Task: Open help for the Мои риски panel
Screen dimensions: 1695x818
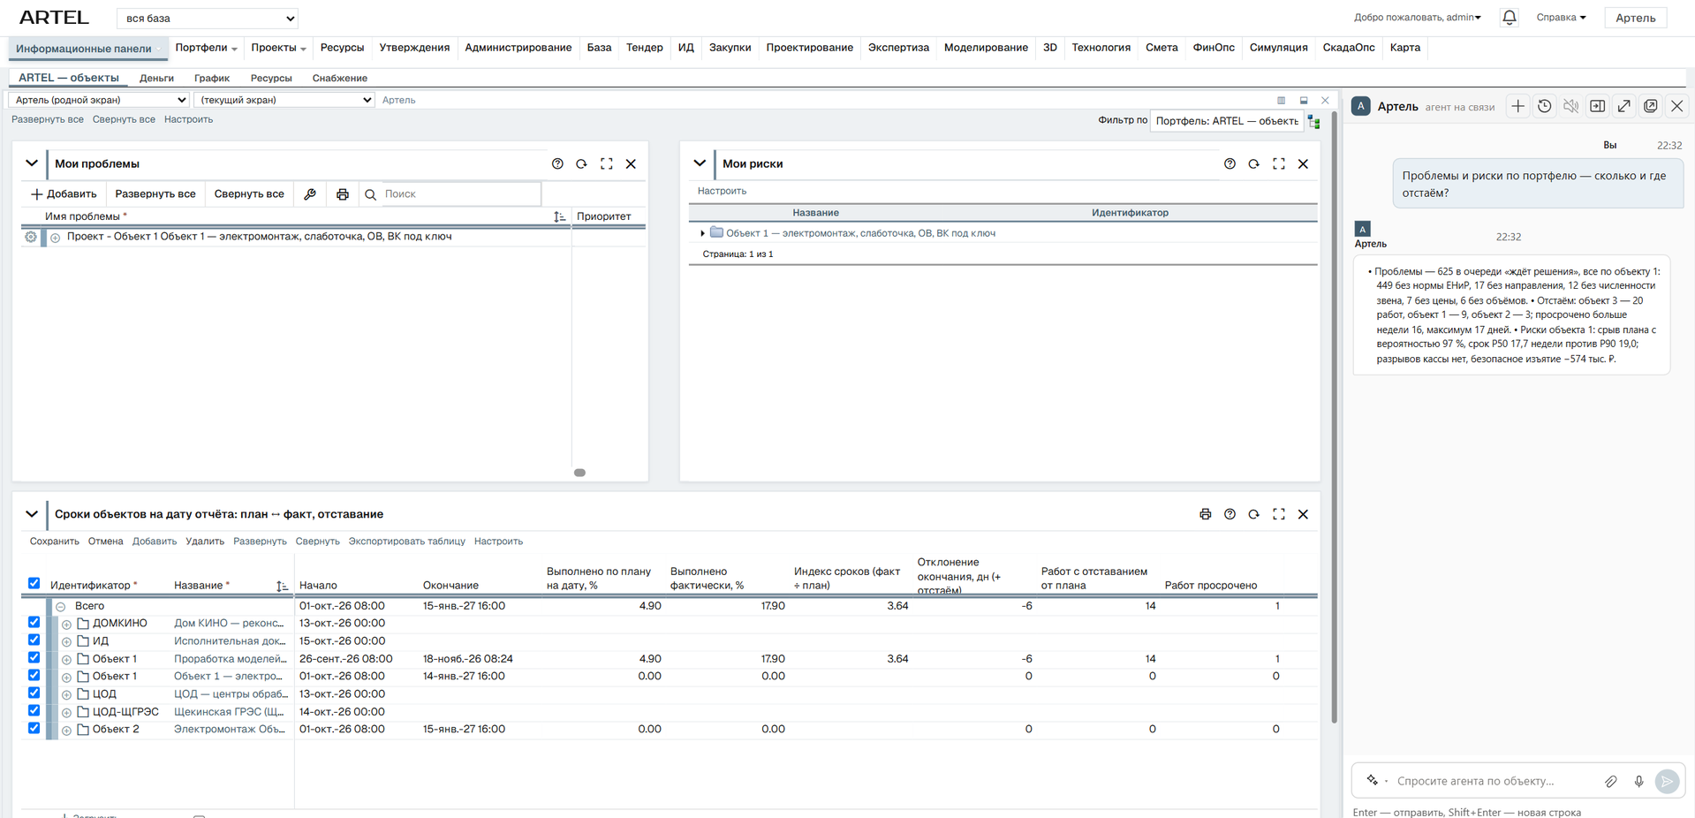Action: click(x=1230, y=163)
